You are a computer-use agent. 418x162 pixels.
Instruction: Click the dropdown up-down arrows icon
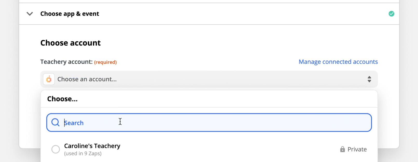369,79
